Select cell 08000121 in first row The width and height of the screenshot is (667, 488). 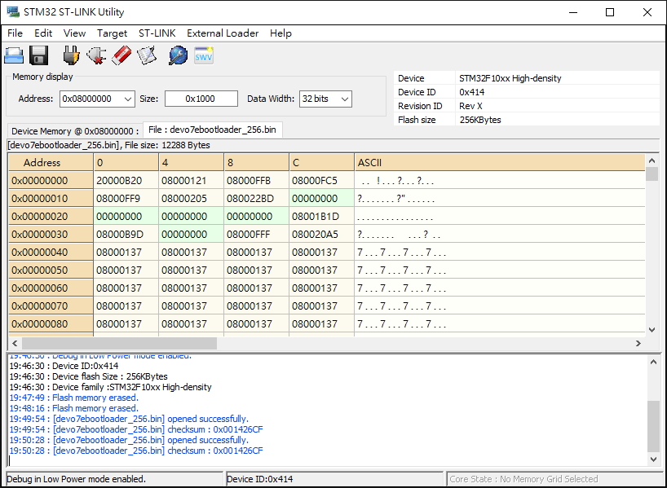(x=191, y=181)
